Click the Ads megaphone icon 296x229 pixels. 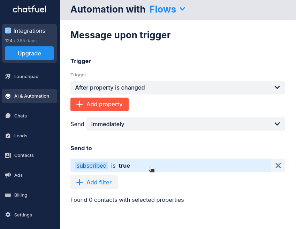(x=8, y=175)
